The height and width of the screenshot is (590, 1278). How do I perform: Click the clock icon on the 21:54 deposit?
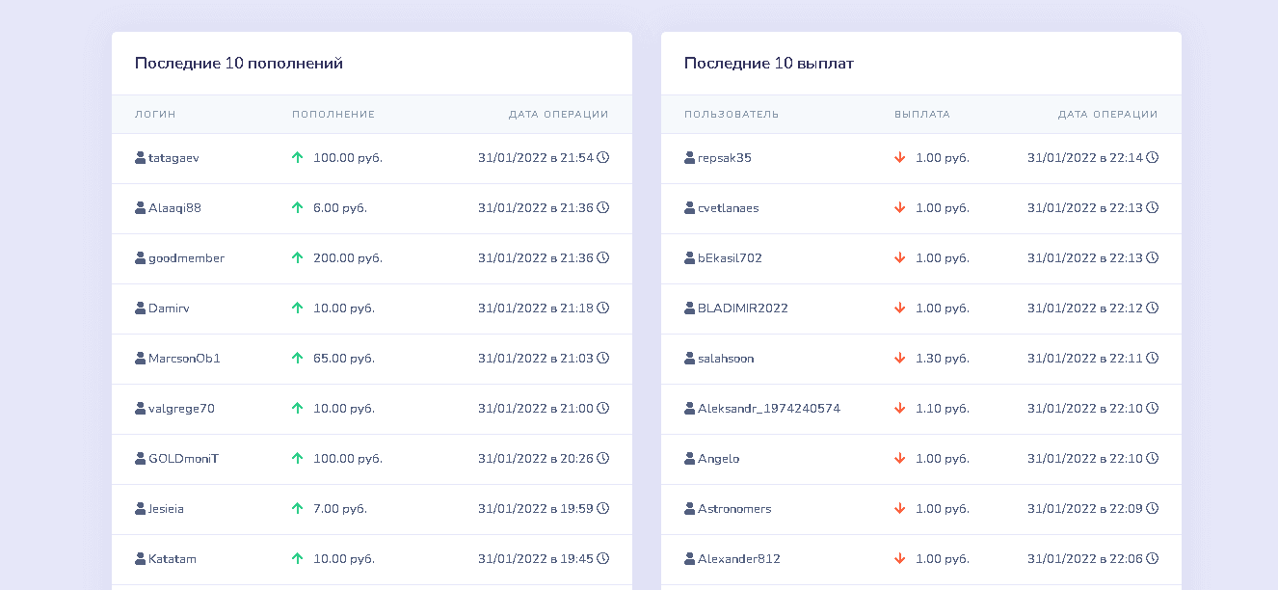602,157
